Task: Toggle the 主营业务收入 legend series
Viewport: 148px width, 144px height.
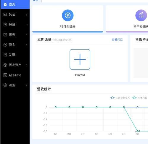Action: click(120, 98)
